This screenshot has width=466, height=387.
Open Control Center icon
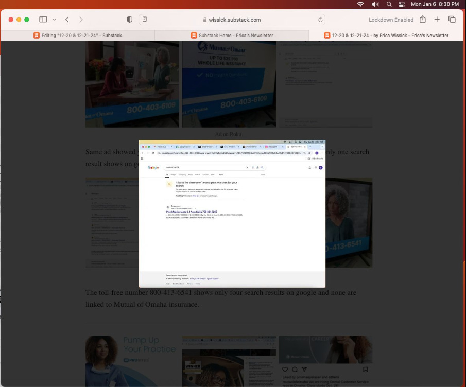[x=402, y=4]
